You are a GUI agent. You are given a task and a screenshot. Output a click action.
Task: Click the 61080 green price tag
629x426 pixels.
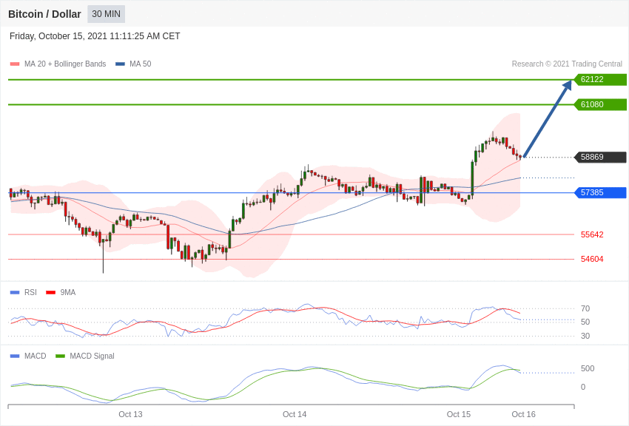coord(600,105)
